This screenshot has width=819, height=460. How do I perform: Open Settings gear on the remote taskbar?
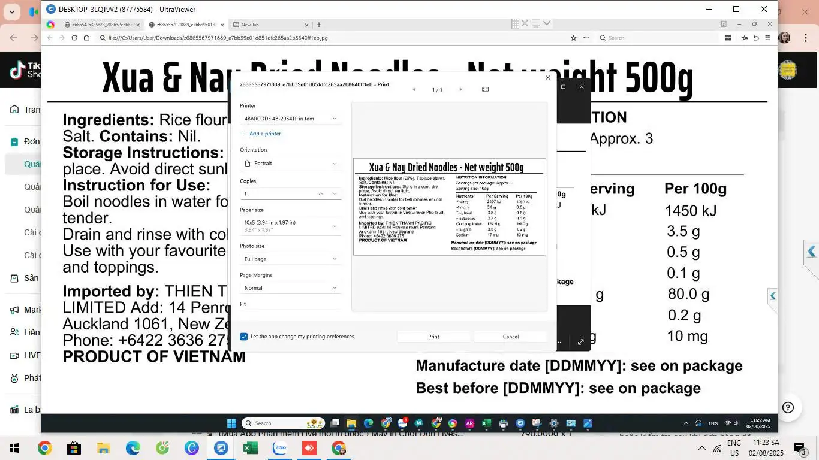click(x=553, y=423)
